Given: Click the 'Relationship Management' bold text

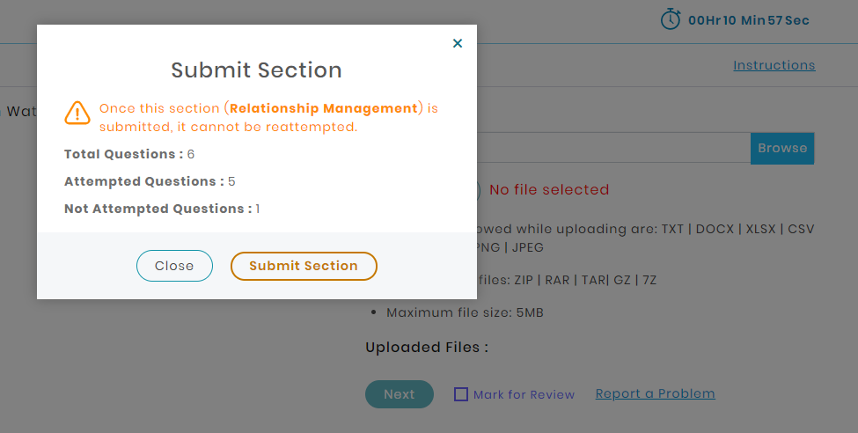Looking at the screenshot, I should click(324, 108).
